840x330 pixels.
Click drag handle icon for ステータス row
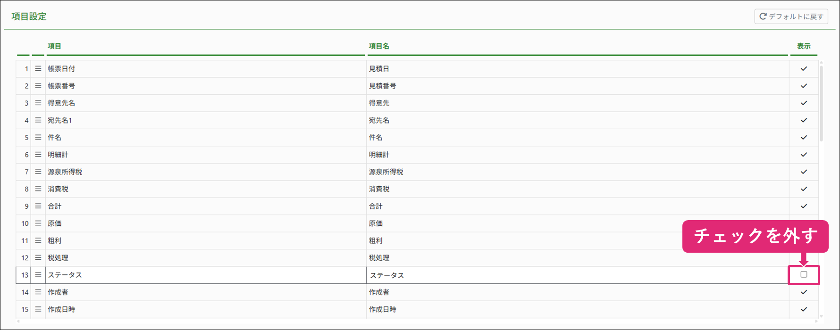38,275
